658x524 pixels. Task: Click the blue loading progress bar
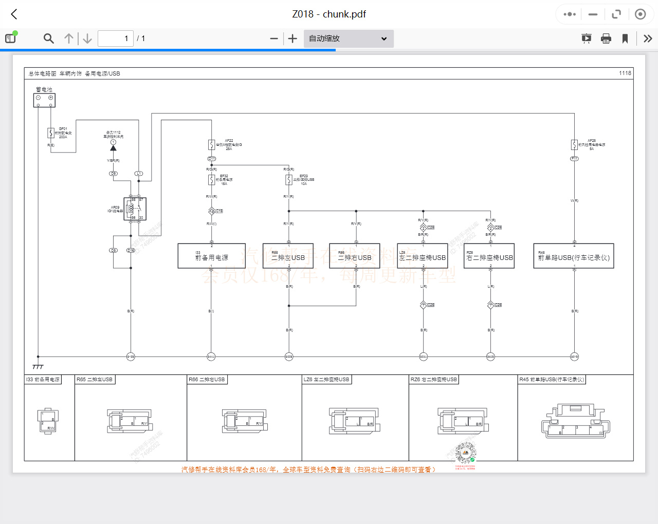(x=168, y=50)
